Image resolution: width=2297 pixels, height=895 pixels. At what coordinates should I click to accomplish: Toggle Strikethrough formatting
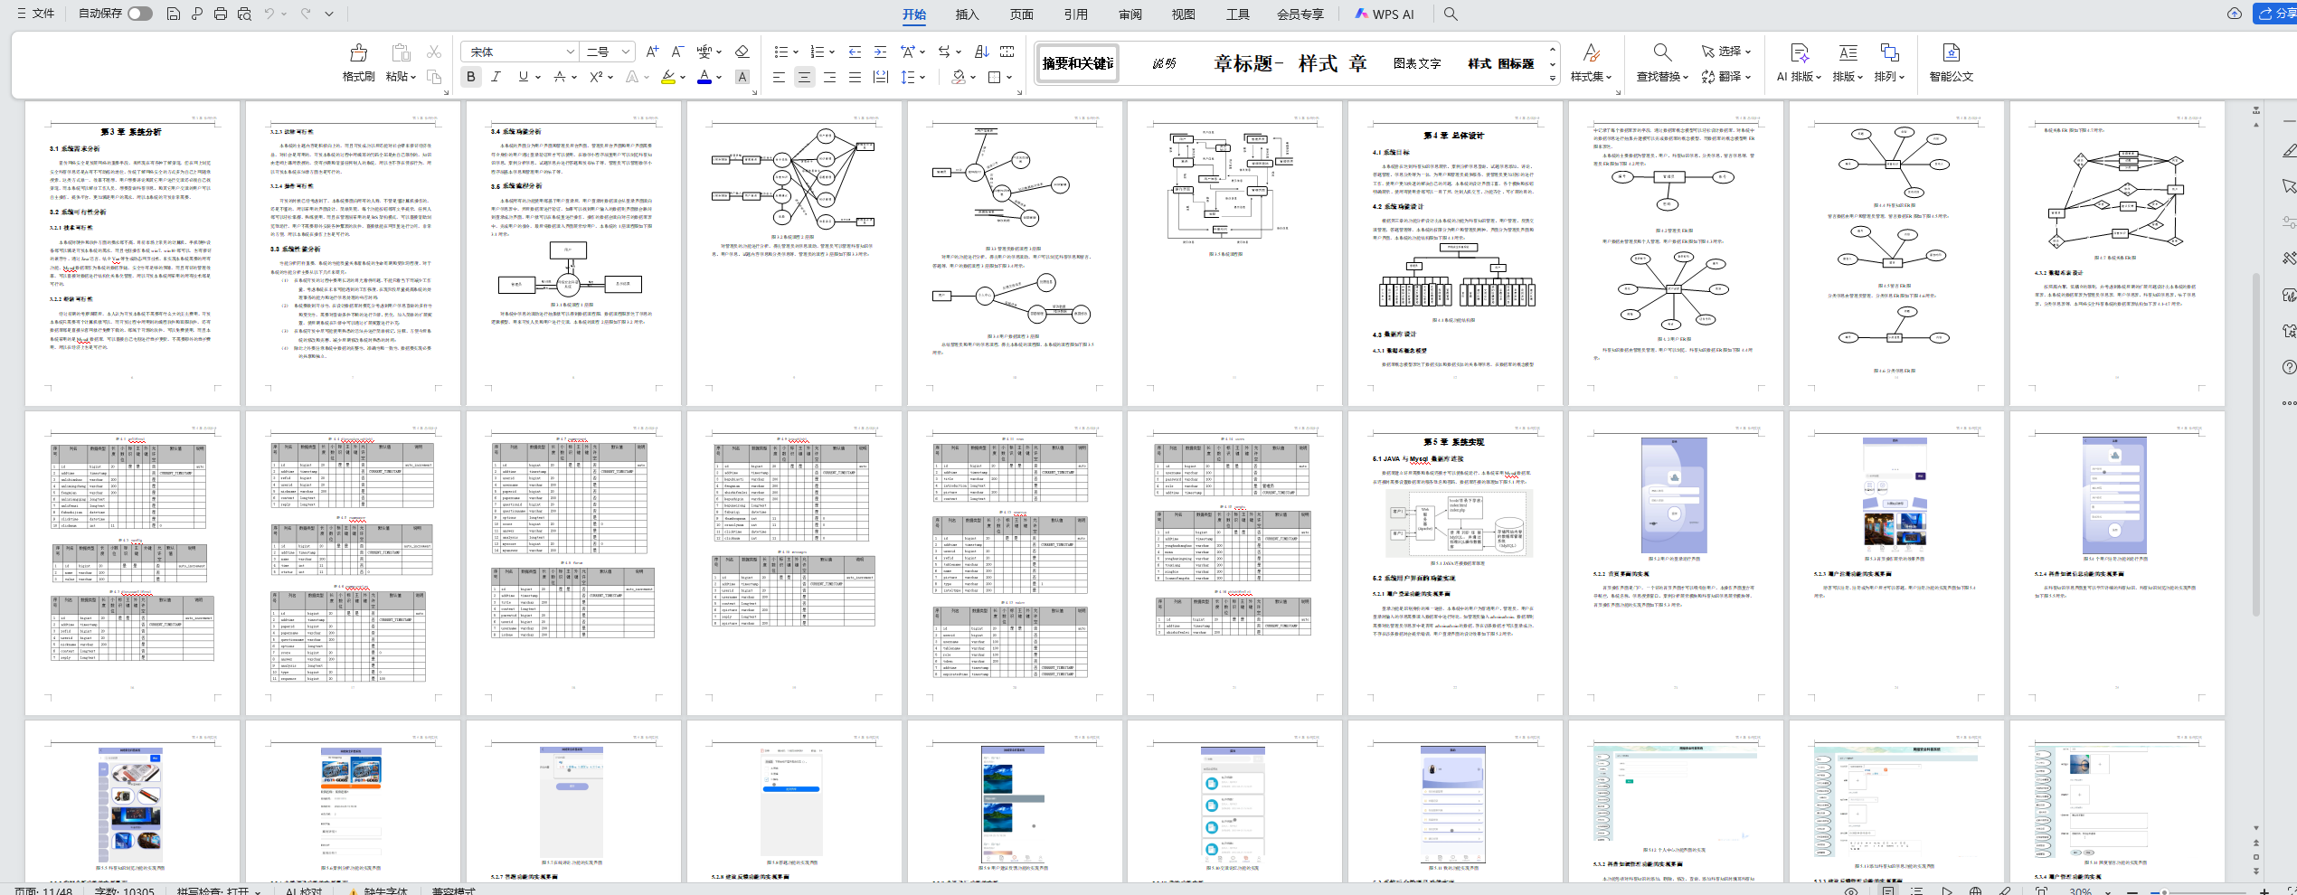560,78
